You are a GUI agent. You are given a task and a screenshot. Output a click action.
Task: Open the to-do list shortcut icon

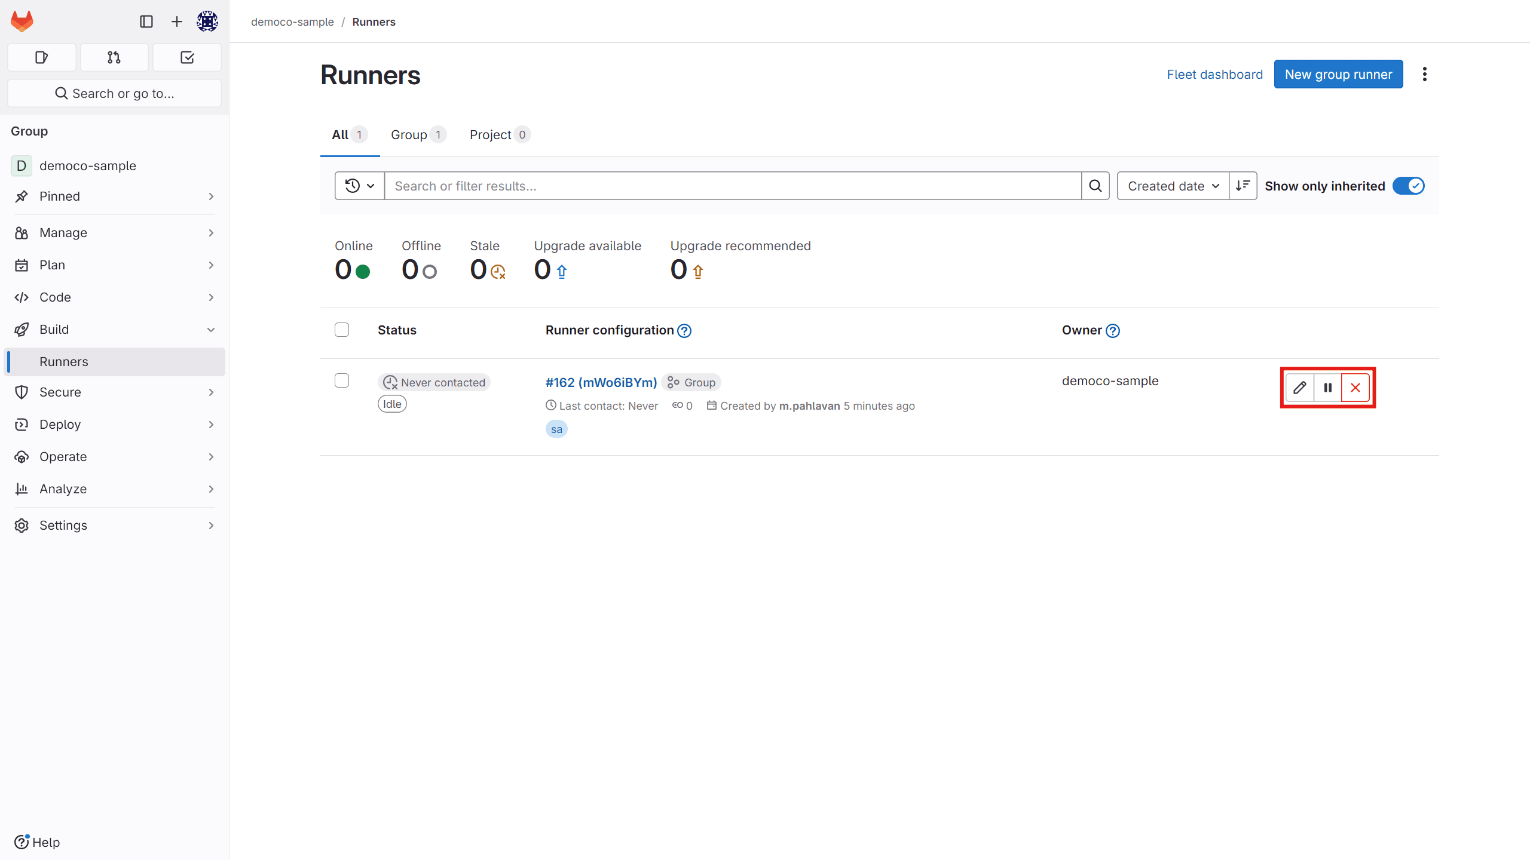[x=187, y=57]
